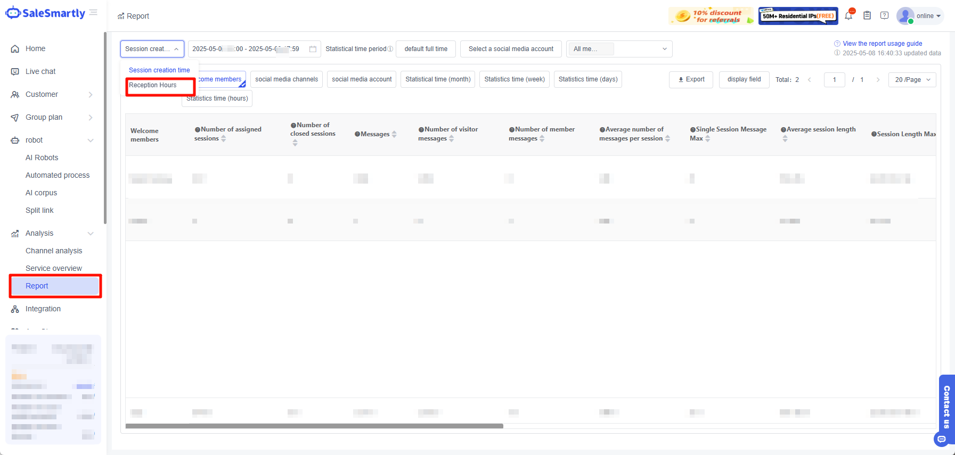Open View the report usage guide link
The height and width of the screenshot is (455, 955).
tap(882, 44)
